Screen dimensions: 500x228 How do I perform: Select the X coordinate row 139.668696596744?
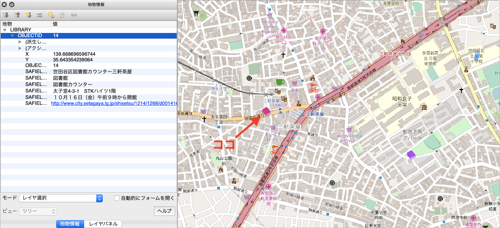coord(89,54)
